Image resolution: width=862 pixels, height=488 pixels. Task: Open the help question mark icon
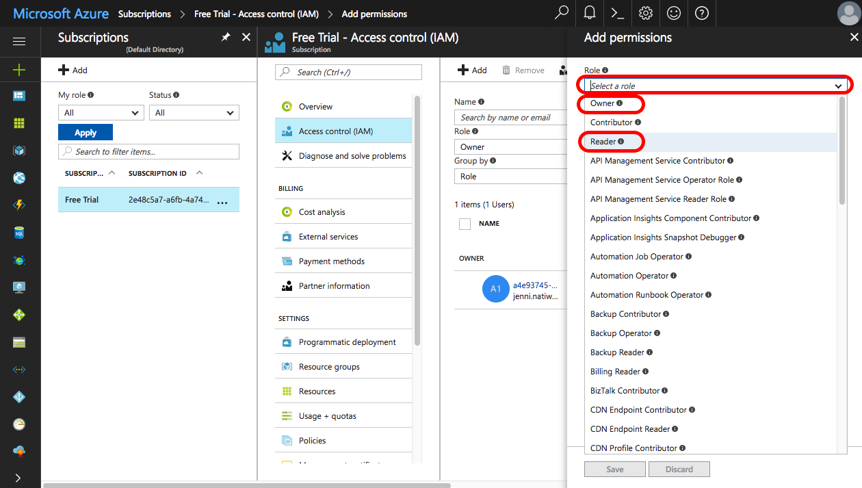click(x=702, y=13)
